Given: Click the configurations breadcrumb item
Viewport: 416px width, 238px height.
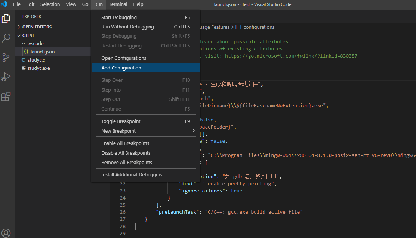Looking at the screenshot, I should pyautogui.click(x=259, y=27).
